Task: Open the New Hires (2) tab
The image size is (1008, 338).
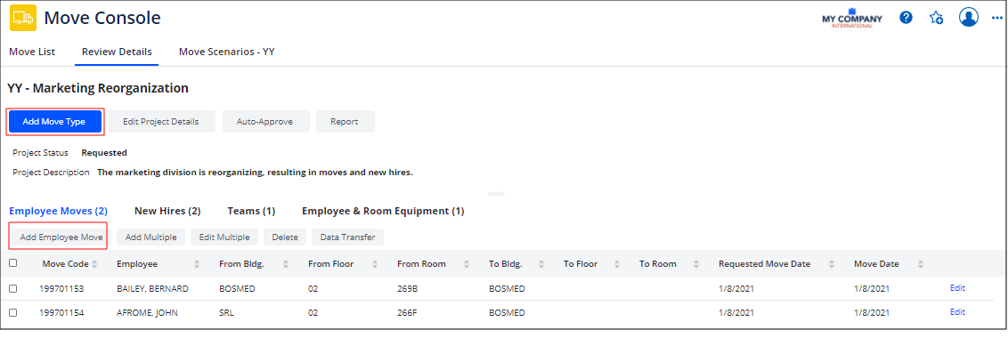Action: [x=167, y=211]
